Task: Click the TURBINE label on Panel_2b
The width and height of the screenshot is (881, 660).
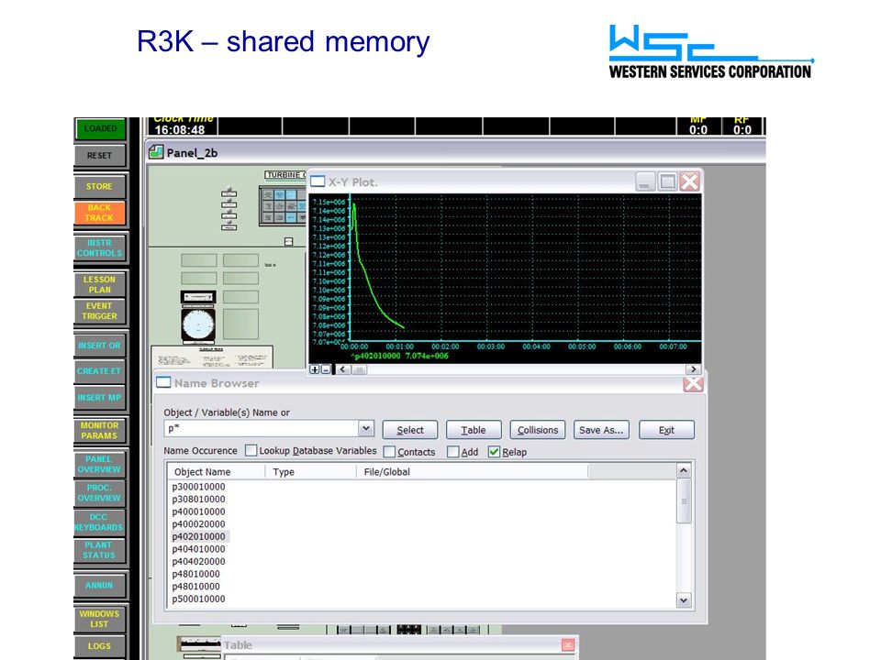Action: pyautogui.click(x=286, y=174)
